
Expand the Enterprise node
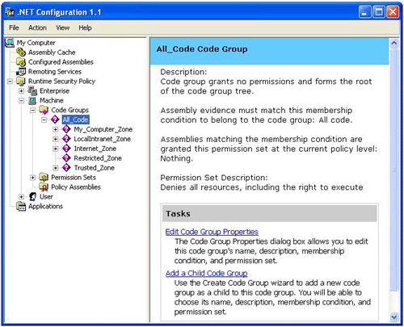(x=21, y=91)
